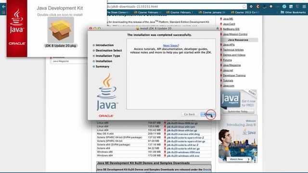Screen dimensions: 308x173
Task: Click the red download arrow beside jdk-8u20-linux-x64.rpm
Action: [165, 127]
